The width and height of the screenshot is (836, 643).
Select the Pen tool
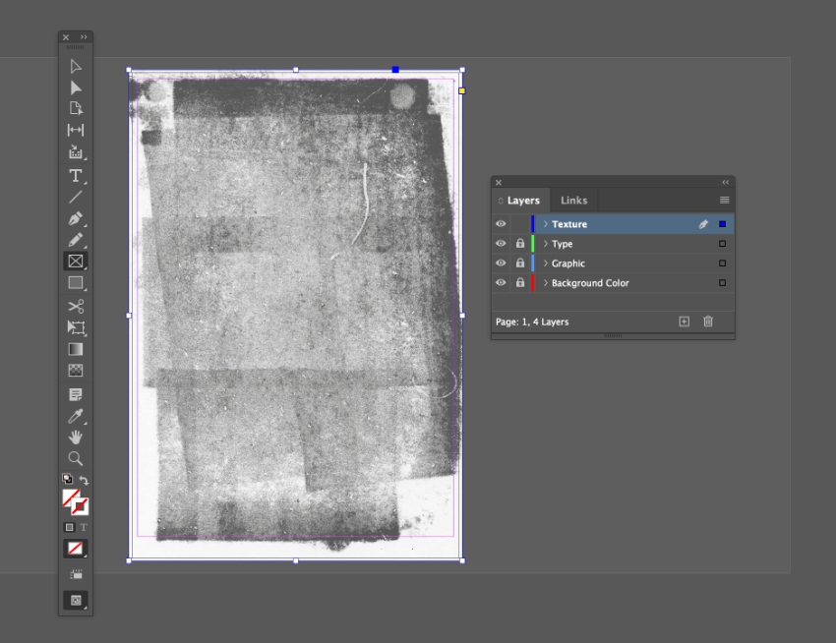(75, 218)
